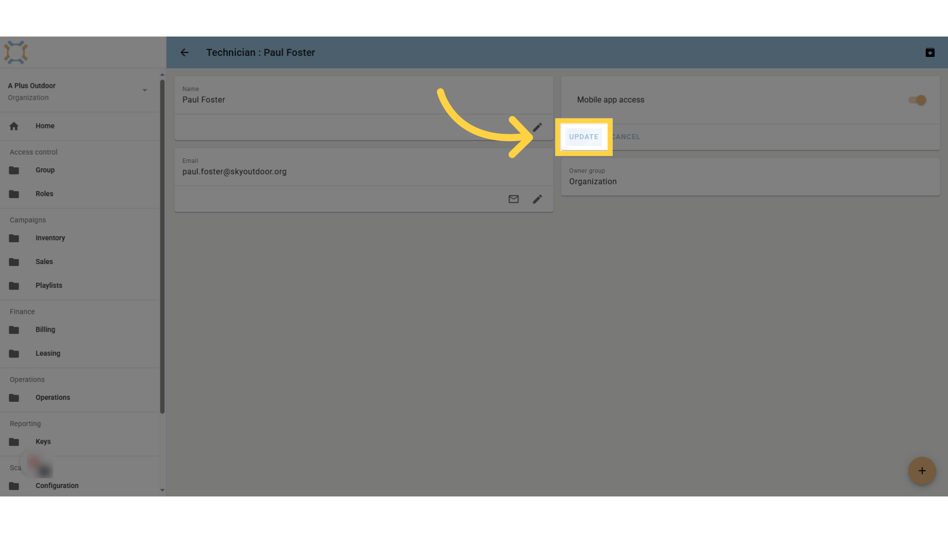
Task: Select Group in Access control
Action: (x=45, y=170)
